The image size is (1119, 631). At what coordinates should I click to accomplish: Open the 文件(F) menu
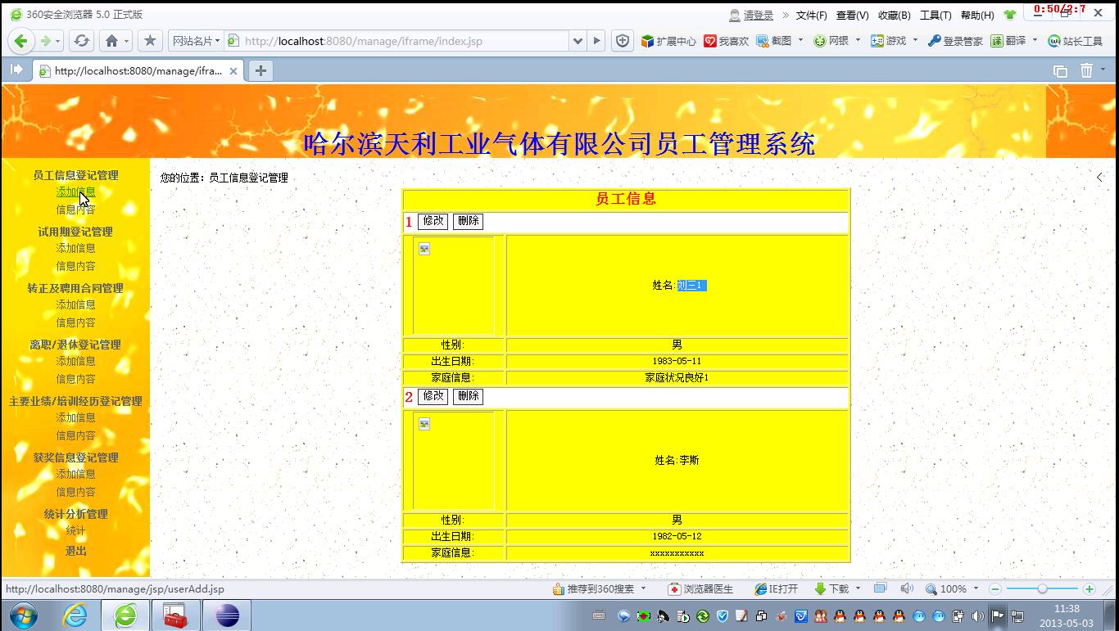[x=812, y=16]
